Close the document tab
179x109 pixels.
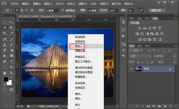pyautogui.click(x=74, y=16)
